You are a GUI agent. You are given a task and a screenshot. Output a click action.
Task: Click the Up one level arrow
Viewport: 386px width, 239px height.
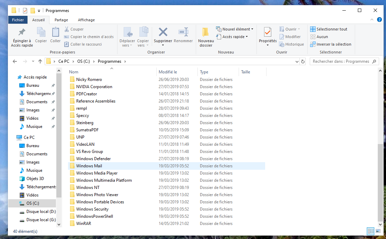pos(40,61)
